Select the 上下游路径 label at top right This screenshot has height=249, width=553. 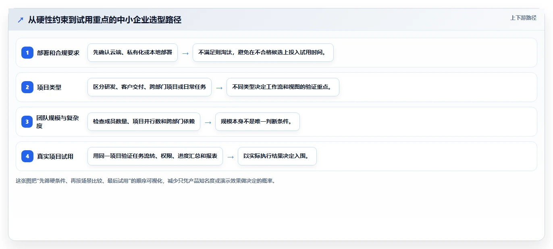(x=523, y=18)
